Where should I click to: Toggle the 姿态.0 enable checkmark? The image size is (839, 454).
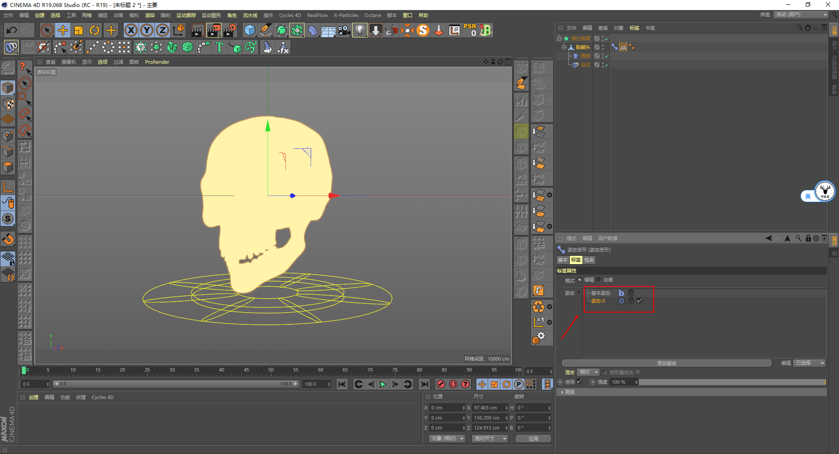coord(640,301)
